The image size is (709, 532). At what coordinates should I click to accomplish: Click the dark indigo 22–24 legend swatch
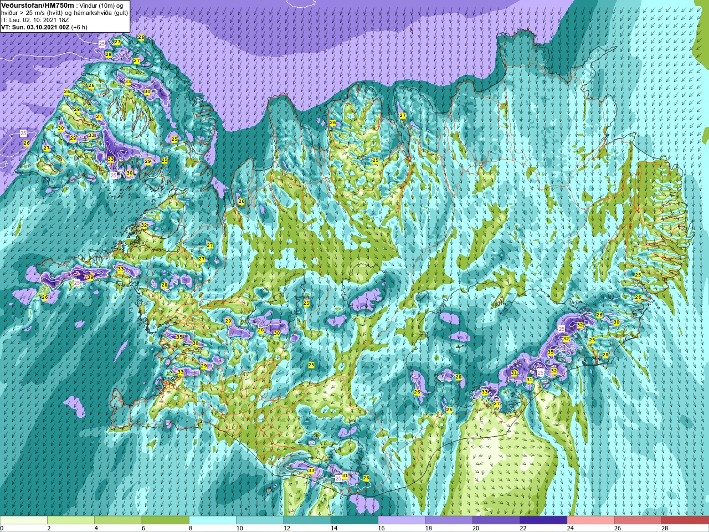coord(543,520)
